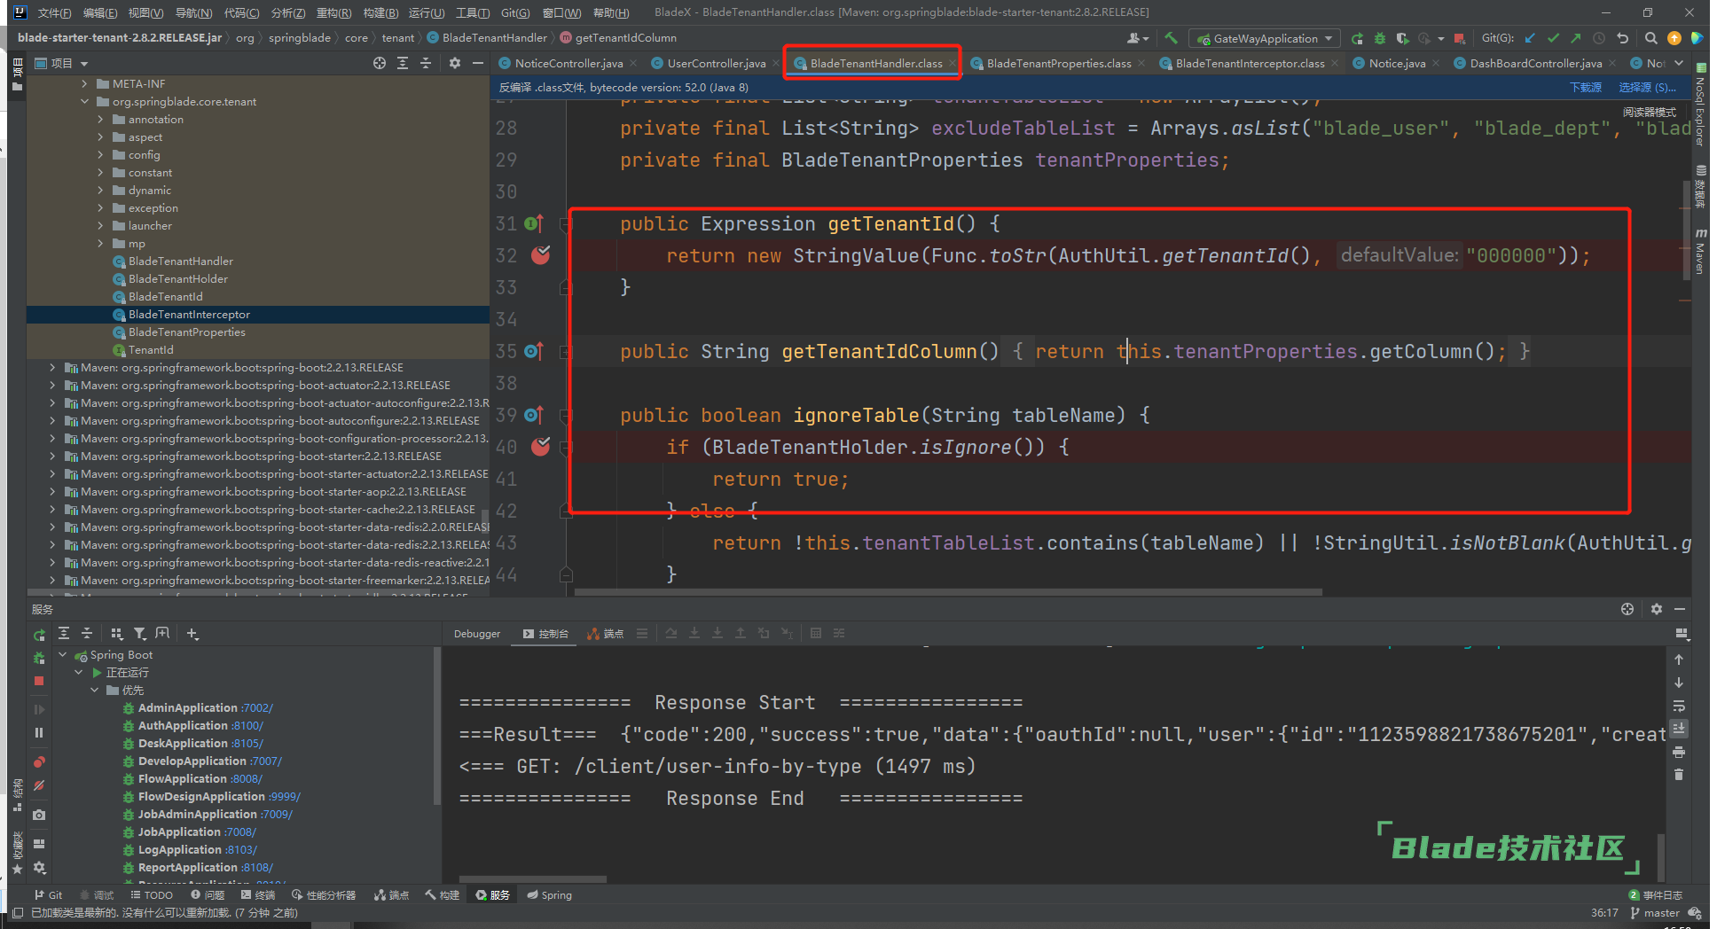The height and width of the screenshot is (929, 1717).
Task: Click the group-by icon in services toolbar
Action: (116, 633)
